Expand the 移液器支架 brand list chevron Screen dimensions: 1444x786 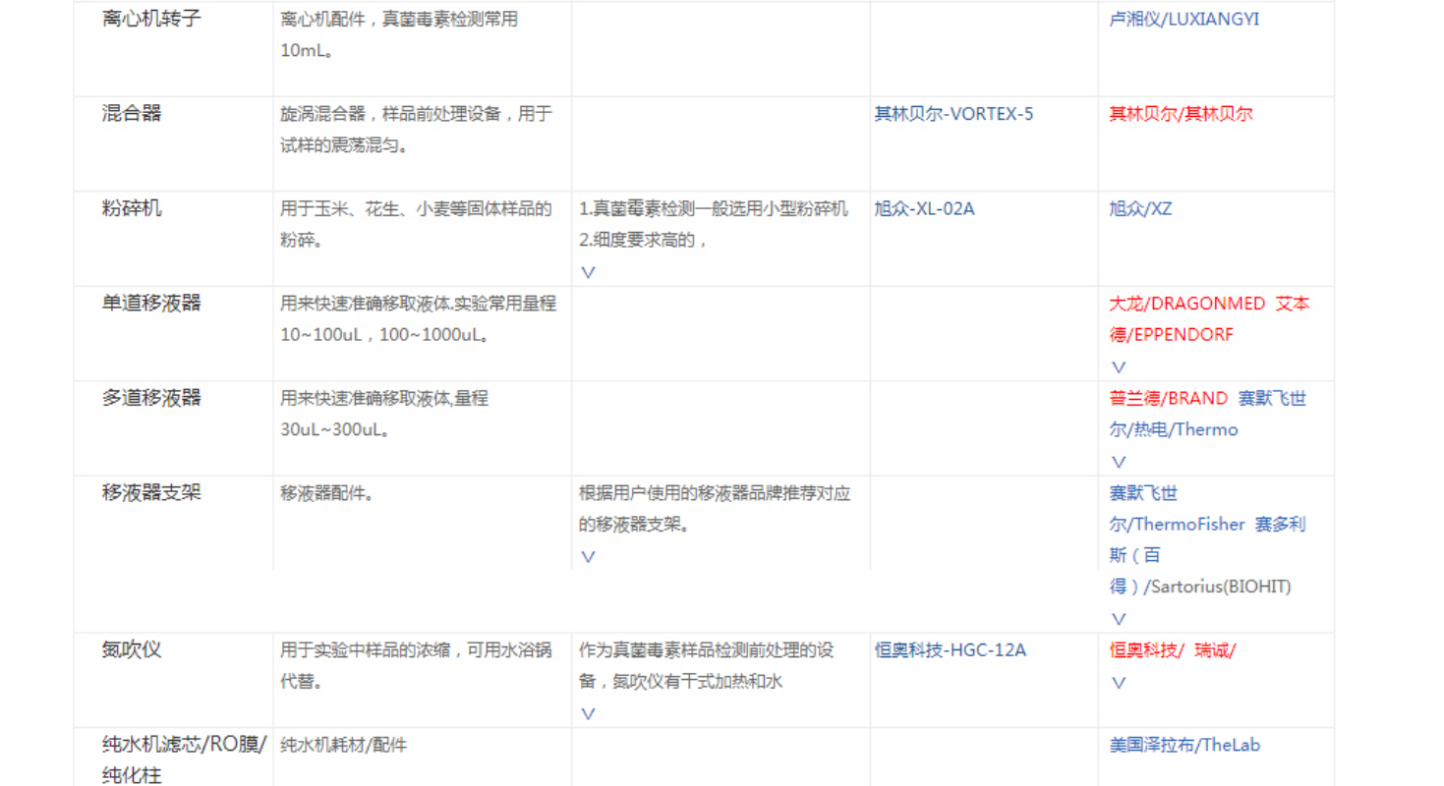1118,619
